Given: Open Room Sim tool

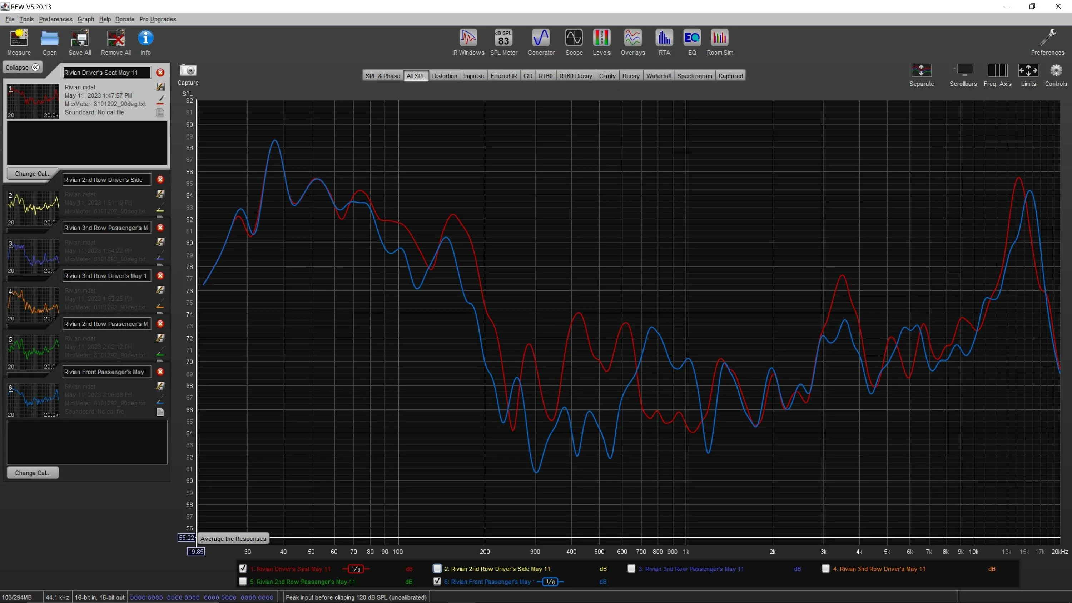Looking at the screenshot, I should tap(720, 42).
